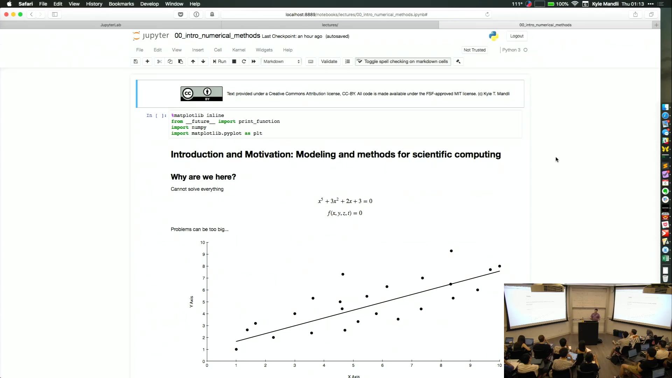This screenshot has width=672, height=378.
Task: Select the Cell menu item
Action: point(217,49)
